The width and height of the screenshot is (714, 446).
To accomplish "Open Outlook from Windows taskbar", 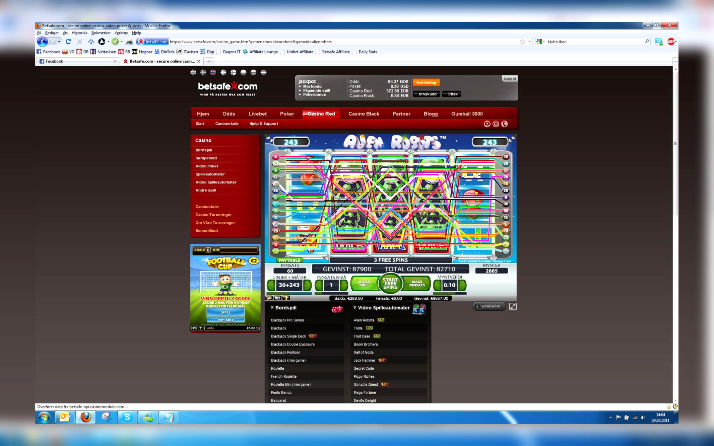I will [65, 417].
